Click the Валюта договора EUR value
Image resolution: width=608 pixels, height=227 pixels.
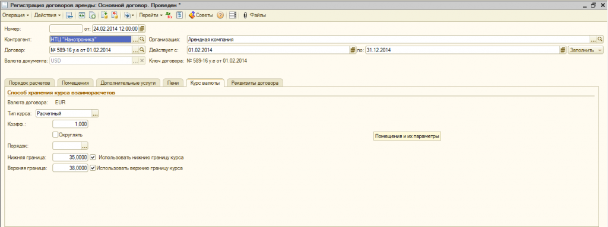61,103
